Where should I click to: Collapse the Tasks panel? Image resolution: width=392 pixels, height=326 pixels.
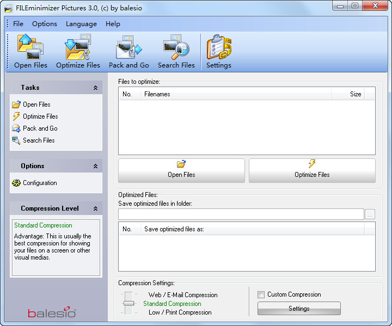click(95, 88)
